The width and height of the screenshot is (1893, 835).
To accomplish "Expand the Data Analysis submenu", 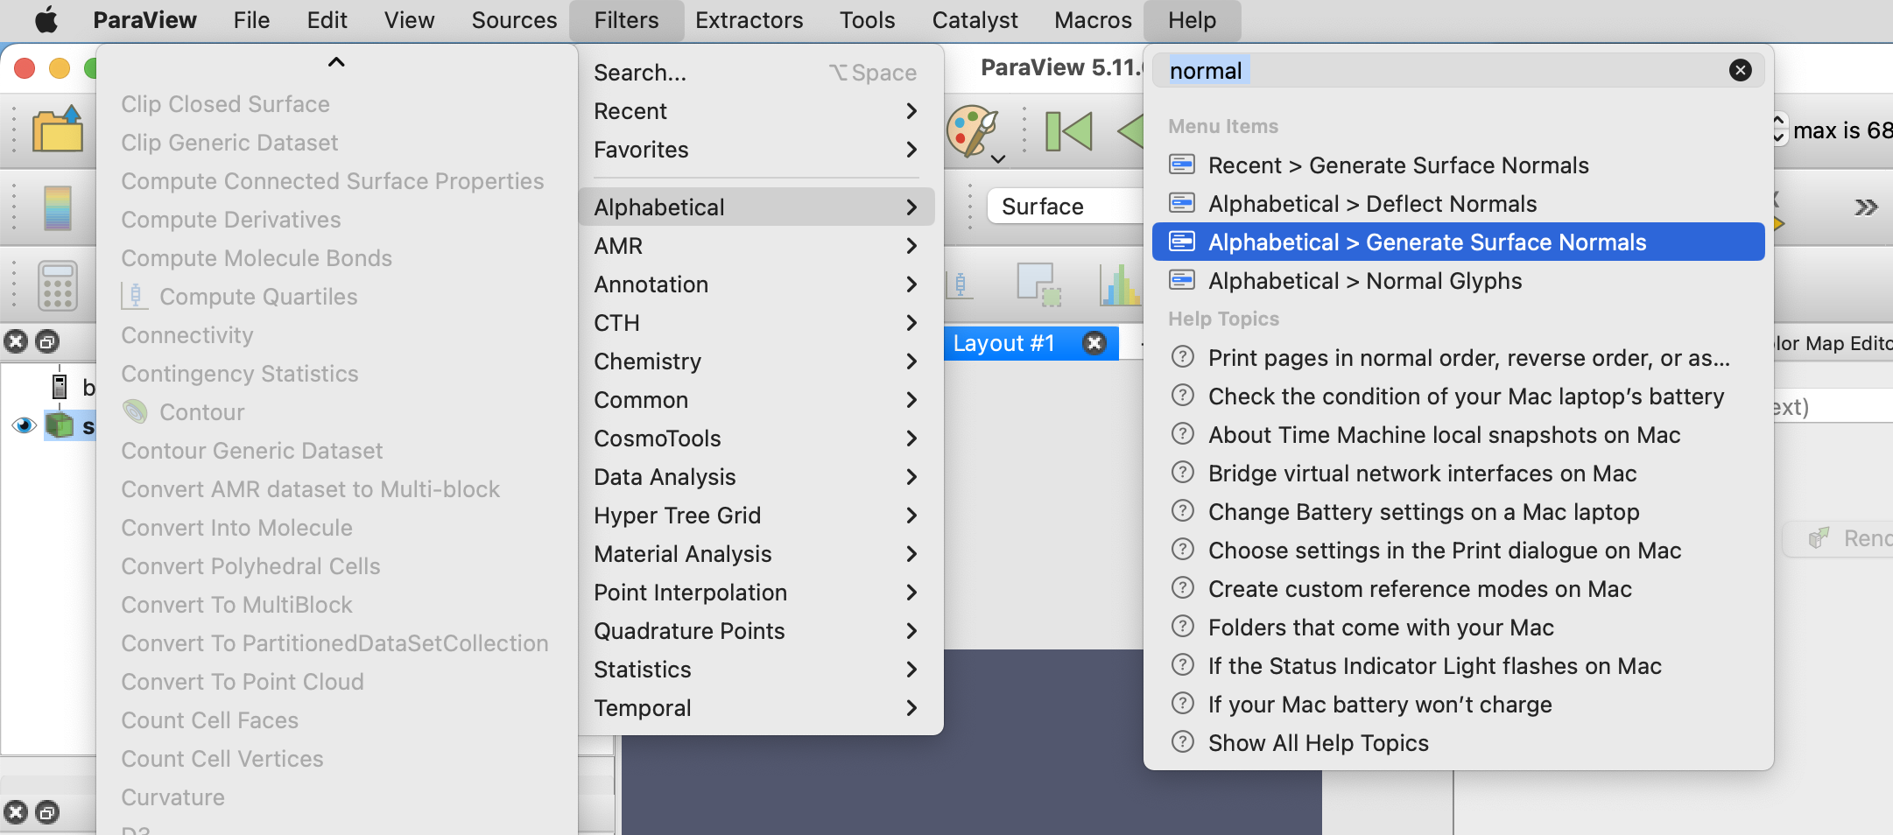I will [756, 477].
